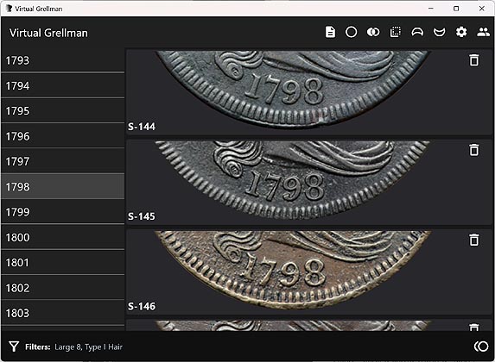
Task: Select year 1797 in the list
Action: tap(63, 161)
